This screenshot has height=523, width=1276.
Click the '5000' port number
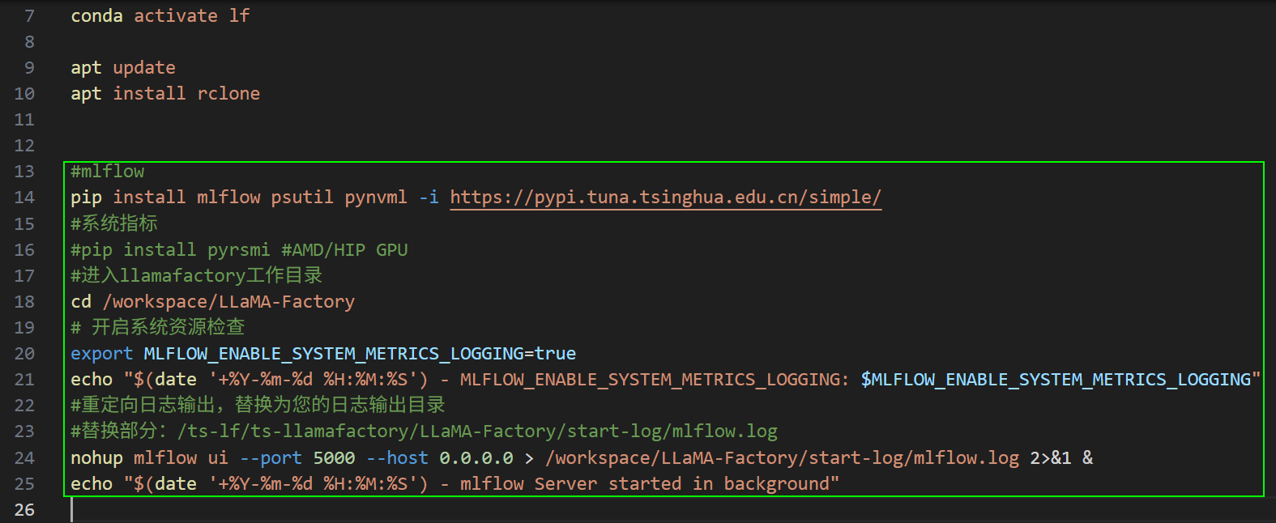334,458
